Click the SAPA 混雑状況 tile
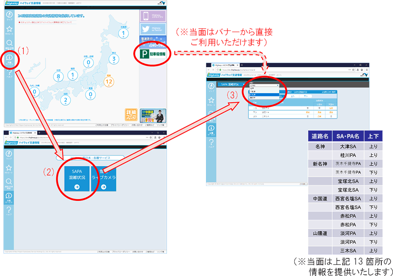 [x=77, y=179]
